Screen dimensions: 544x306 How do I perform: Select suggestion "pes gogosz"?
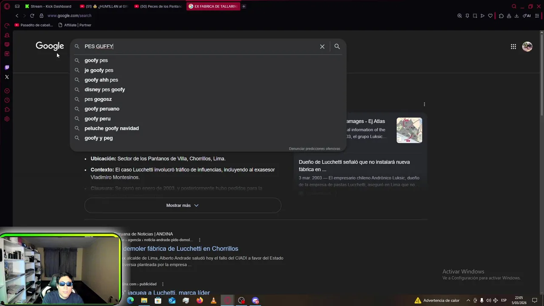pos(208,99)
